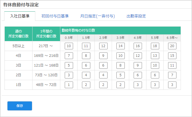Image resolution: width=192 pixels, height=117 pixels.
Task: Switch to the 初回付与日基準 tab
Action: [x=55, y=16]
